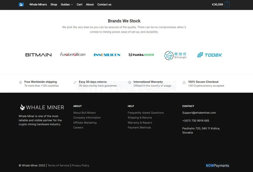This screenshot has height=172, width=253.
Task: Go to the Shop page
Action: pyautogui.click(x=54, y=5)
